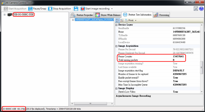Screen dimensions: 205x112
Task: Click the Stop Acquisition icon
Action: [x=50, y=8]
